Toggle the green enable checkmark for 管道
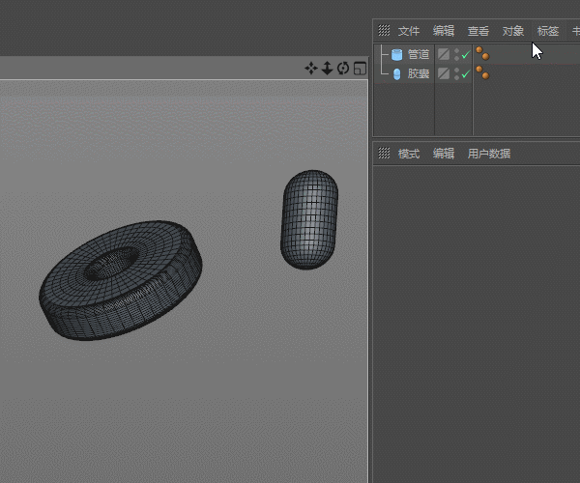Image resolution: width=580 pixels, height=483 pixels. [466, 55]
